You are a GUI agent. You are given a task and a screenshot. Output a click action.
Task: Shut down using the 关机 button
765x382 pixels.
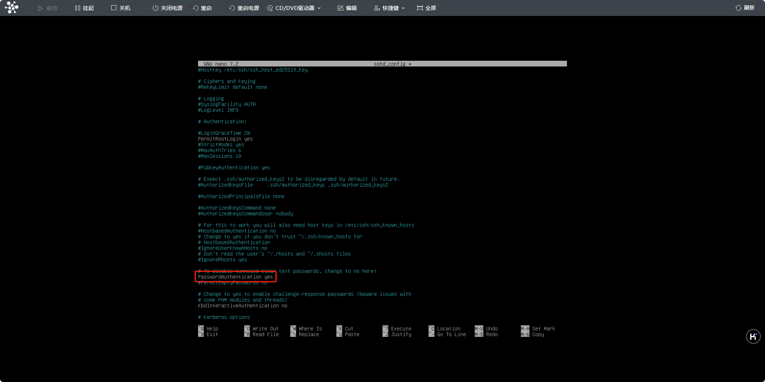121,8
